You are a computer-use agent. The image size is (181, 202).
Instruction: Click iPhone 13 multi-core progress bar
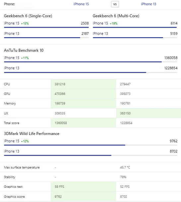[135, 37]
